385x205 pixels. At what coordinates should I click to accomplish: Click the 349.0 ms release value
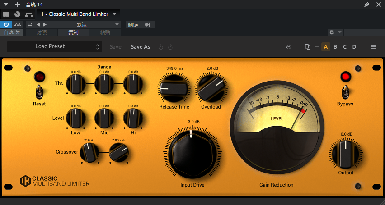pyautogui.click(x=174, y=68)
